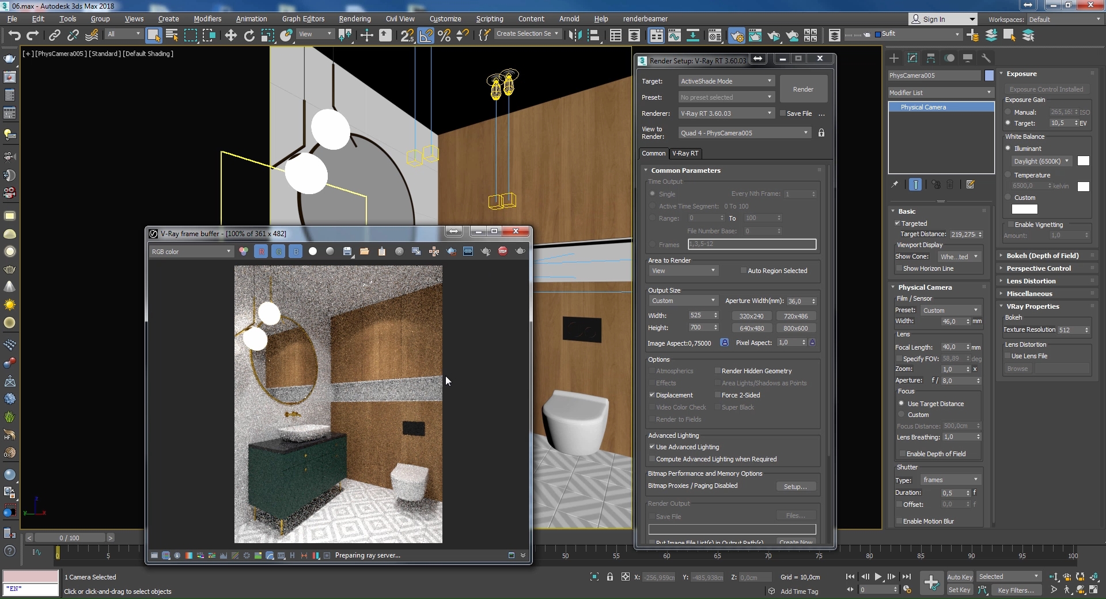Click the lock icon beside View to Render
This screenshot has width=1106, height=599.
pyautogui.click(x=821, y=133)
